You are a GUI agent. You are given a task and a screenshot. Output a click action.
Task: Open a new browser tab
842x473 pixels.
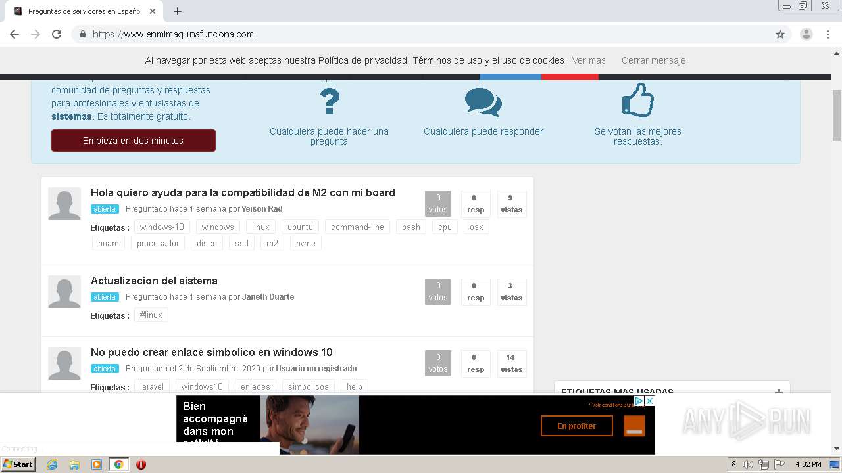pyautogui.click(x=178, y=11)
